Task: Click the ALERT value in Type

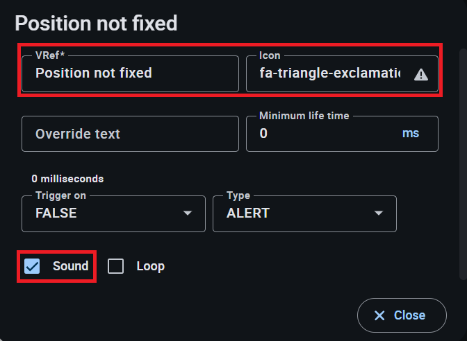Action: [x=247, y=213]
